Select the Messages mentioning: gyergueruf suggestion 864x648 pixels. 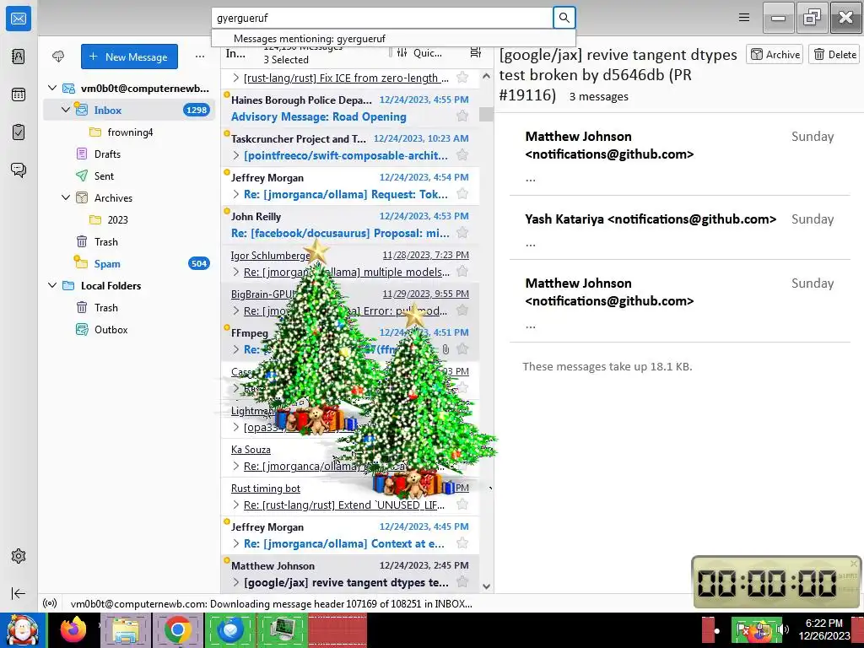[393, 39]
